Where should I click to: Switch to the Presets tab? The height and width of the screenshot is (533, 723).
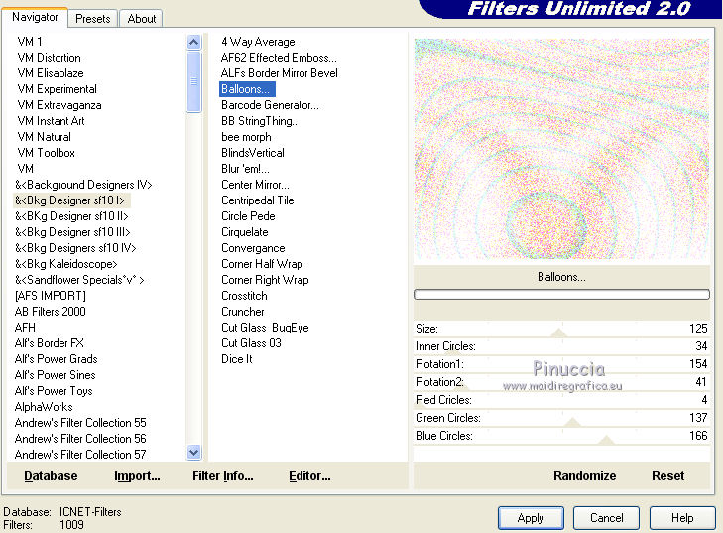coord(93,19)
